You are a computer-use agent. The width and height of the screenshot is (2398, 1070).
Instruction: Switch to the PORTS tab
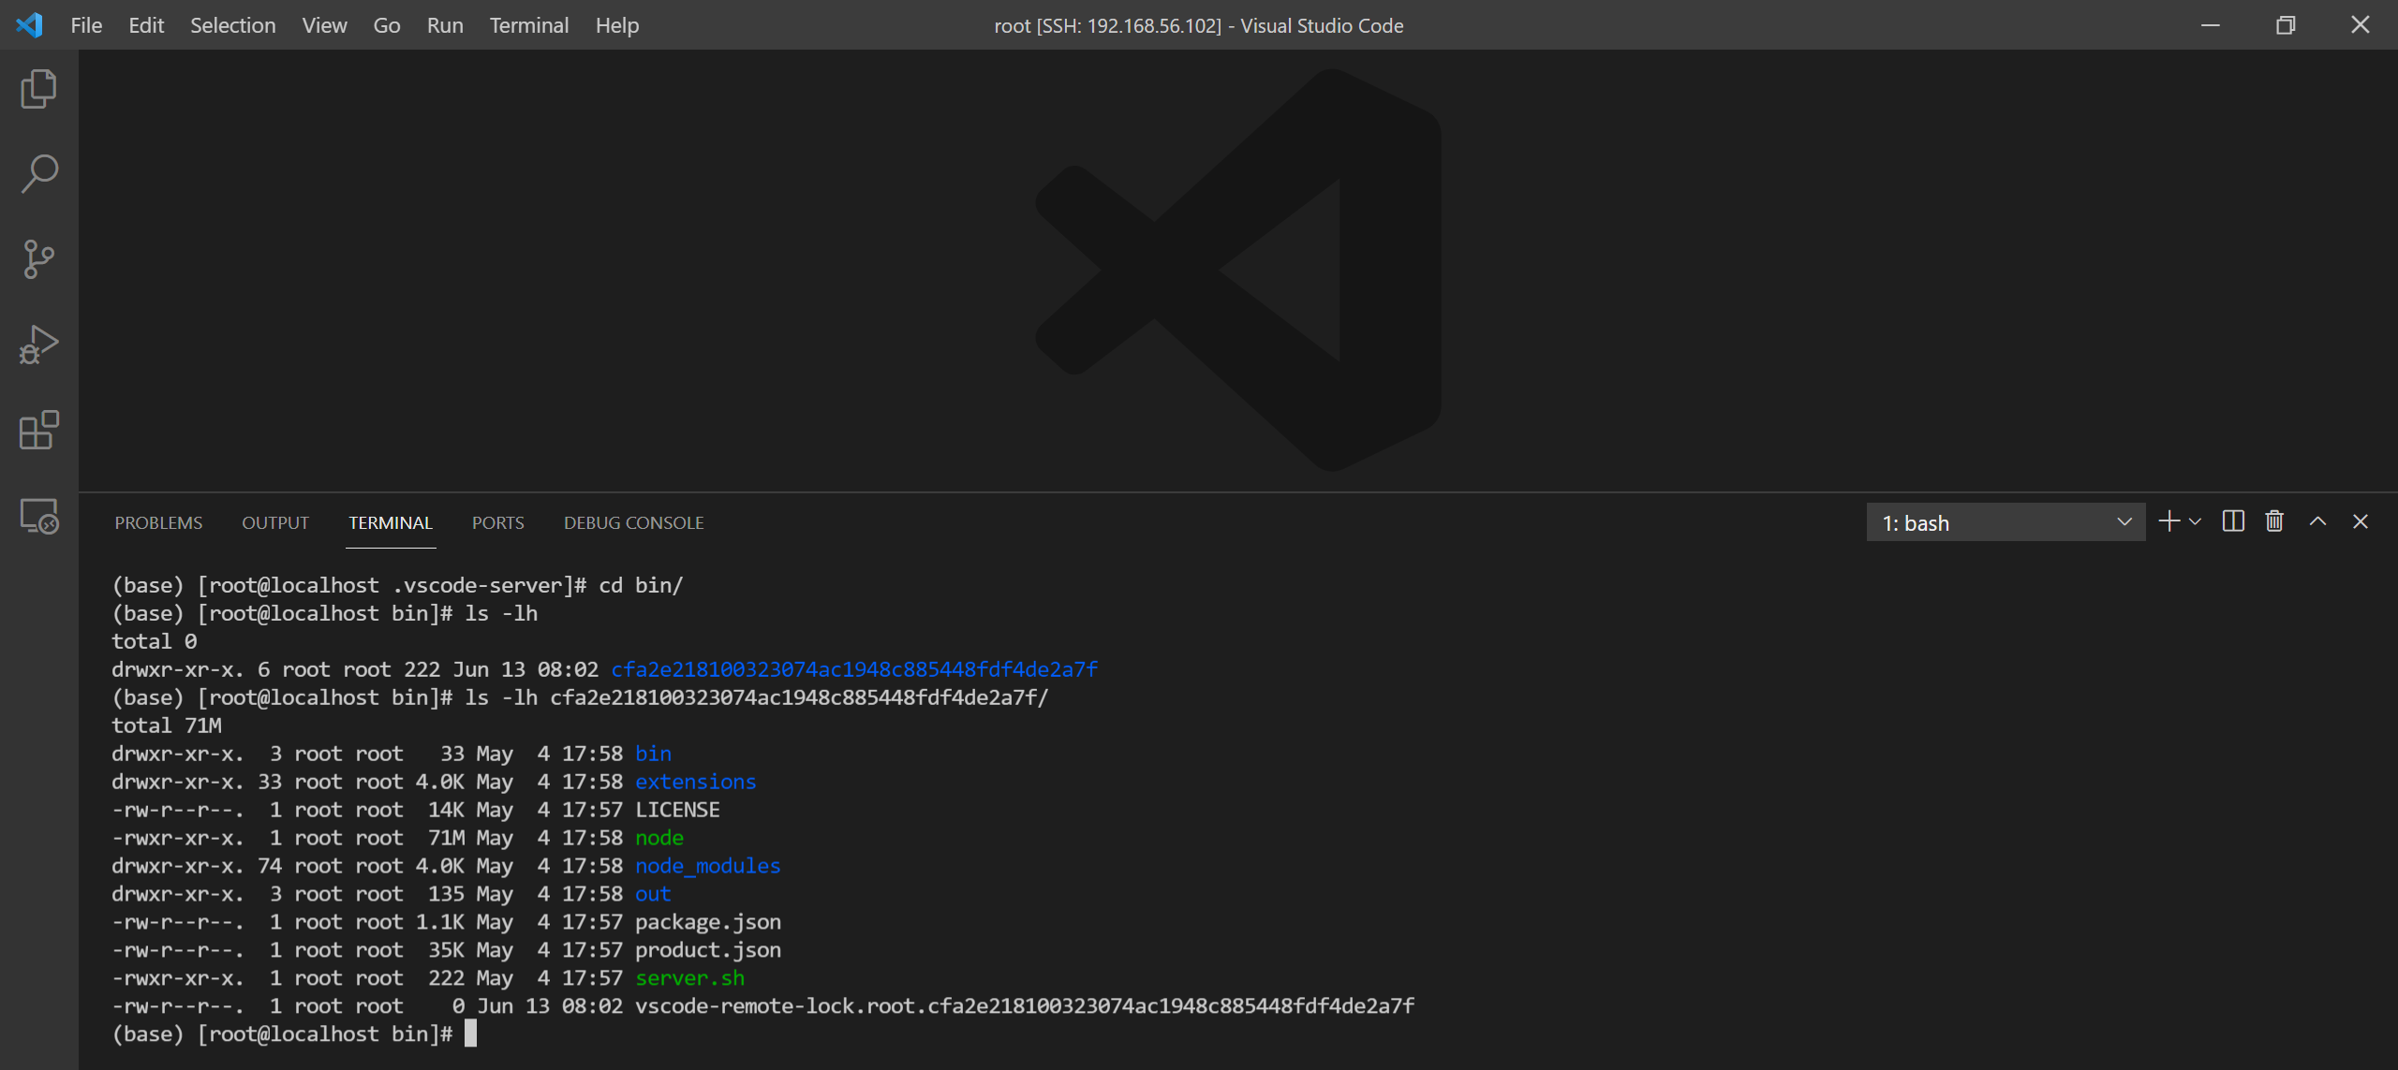497,522
